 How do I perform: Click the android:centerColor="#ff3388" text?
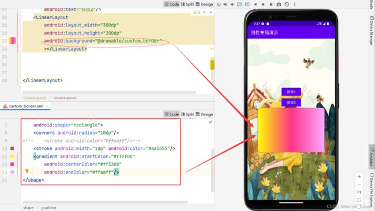coord(82,164)
